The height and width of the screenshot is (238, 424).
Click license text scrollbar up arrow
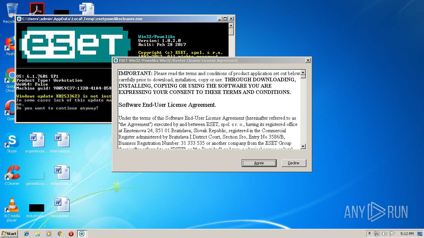(x=303, y=72)
